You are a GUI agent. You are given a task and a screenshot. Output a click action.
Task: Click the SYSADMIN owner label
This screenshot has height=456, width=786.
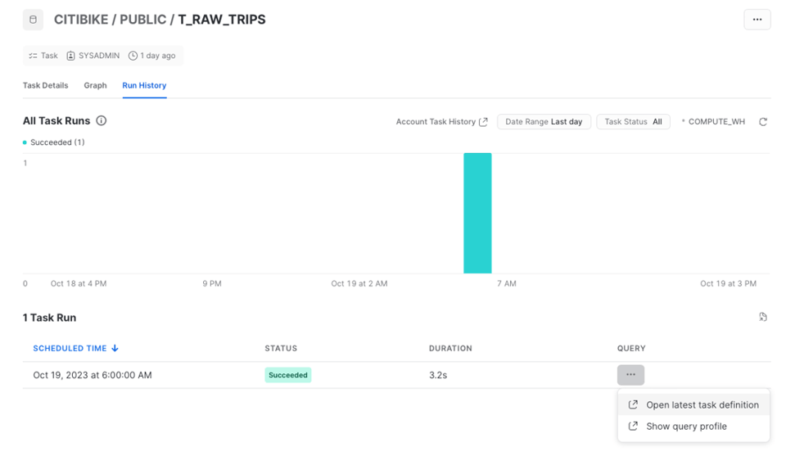click(x=93, y=56)
